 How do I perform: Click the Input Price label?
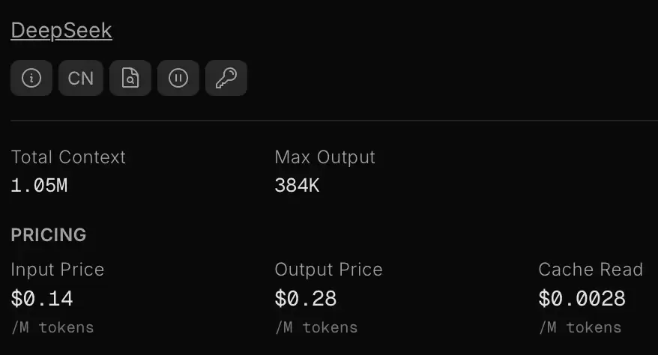click(58, 270)
